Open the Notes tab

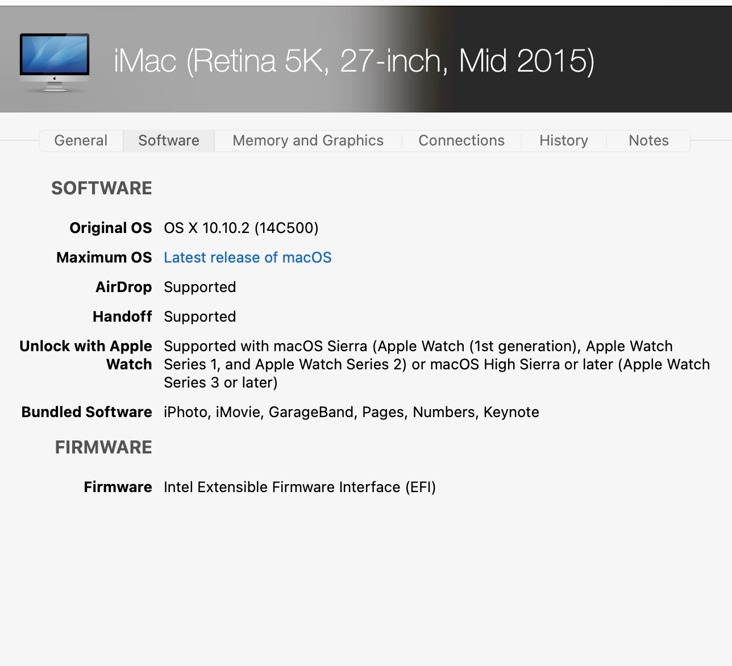coord(648,140)
